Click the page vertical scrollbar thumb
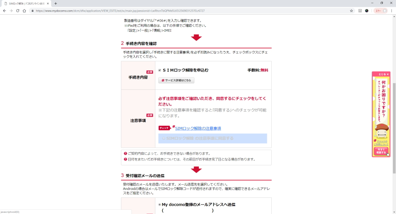This screenshot has height=214, width=396. pos(394,128)
